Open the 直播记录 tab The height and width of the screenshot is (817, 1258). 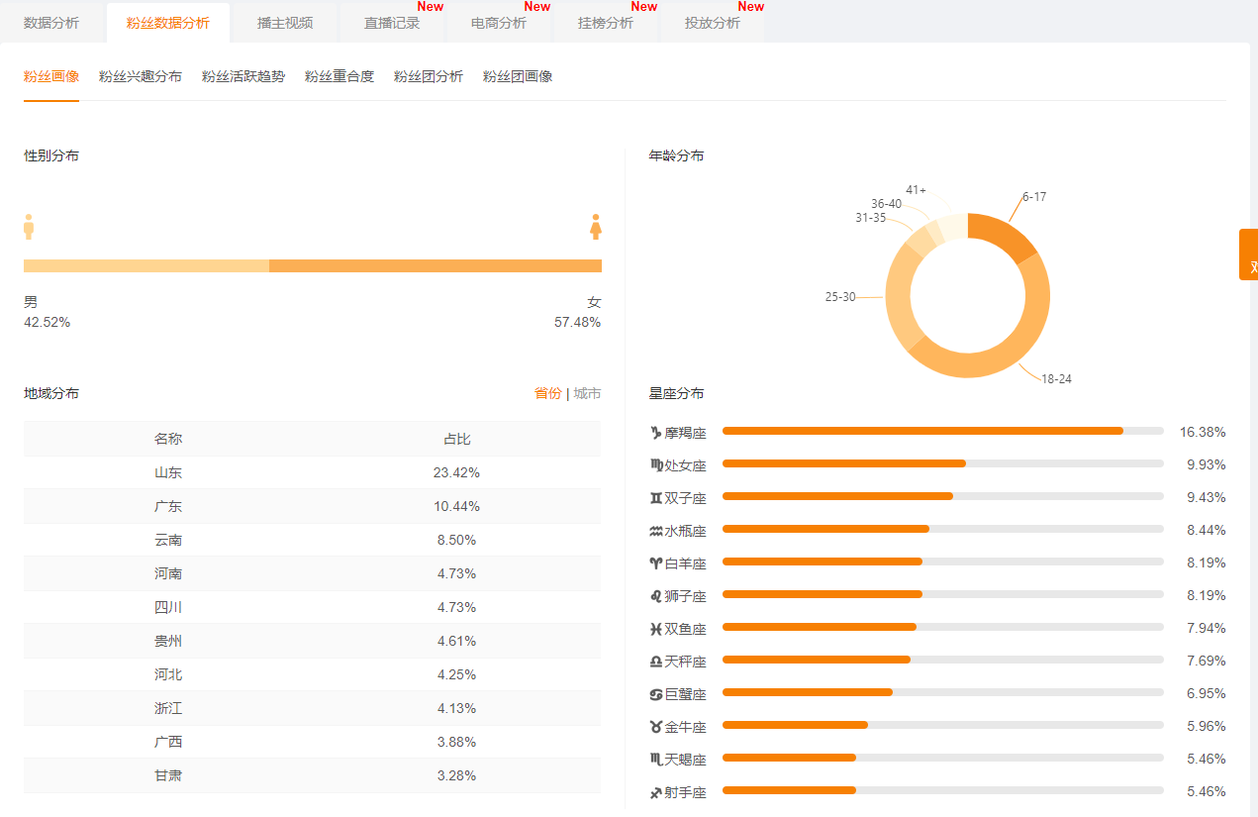coord(392,23)
